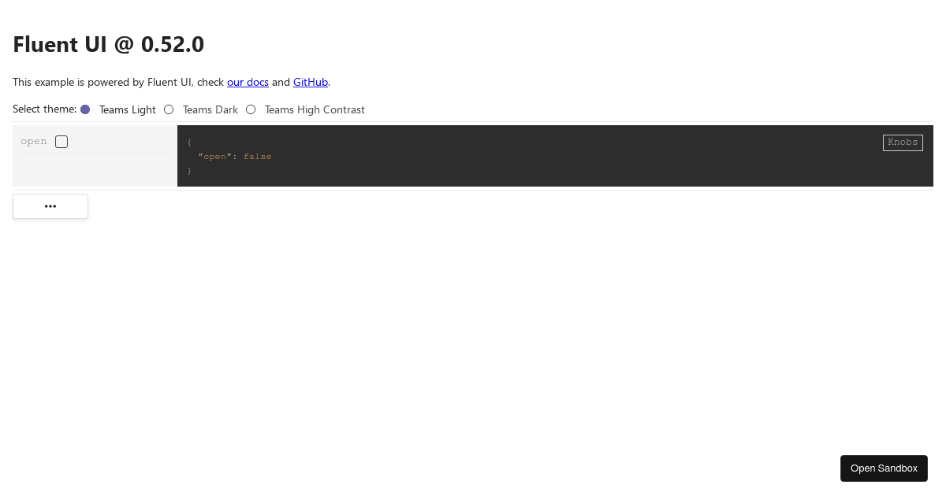This screenshot has width=946, height=496.
Task: Select the Teams Light radio circle
Action: pyautogui.click(x=85, y=109)
